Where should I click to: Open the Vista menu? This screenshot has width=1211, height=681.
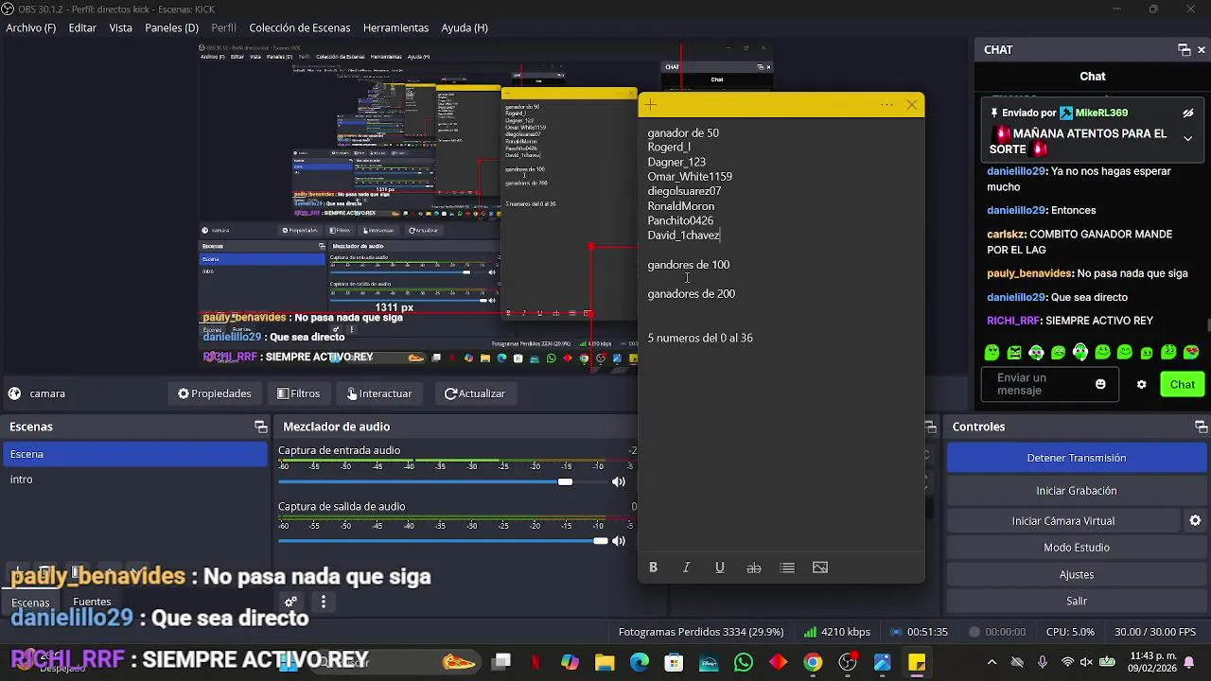pyautogui.click(x=121, y=27)
